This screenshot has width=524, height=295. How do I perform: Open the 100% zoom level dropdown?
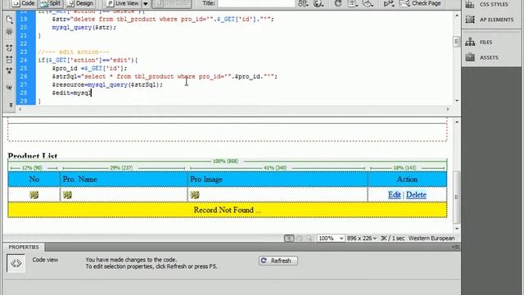click(331, 238)
